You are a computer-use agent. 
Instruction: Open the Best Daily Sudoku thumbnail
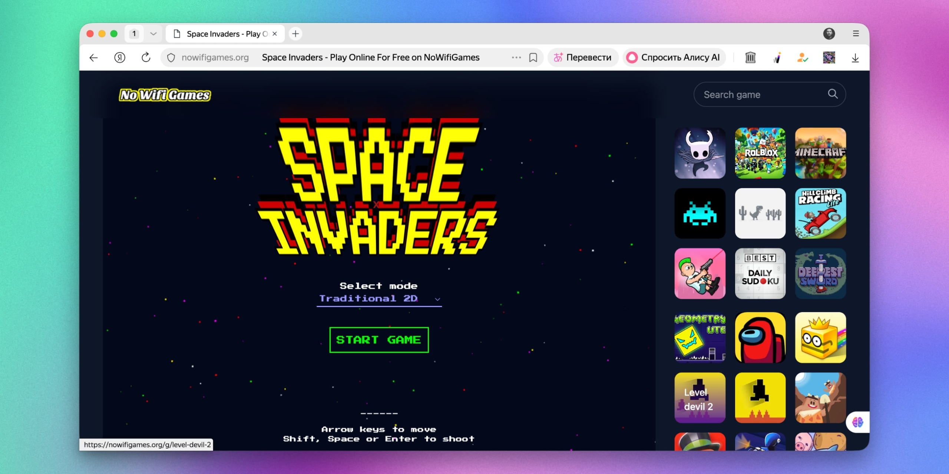(x=760, y=274)
